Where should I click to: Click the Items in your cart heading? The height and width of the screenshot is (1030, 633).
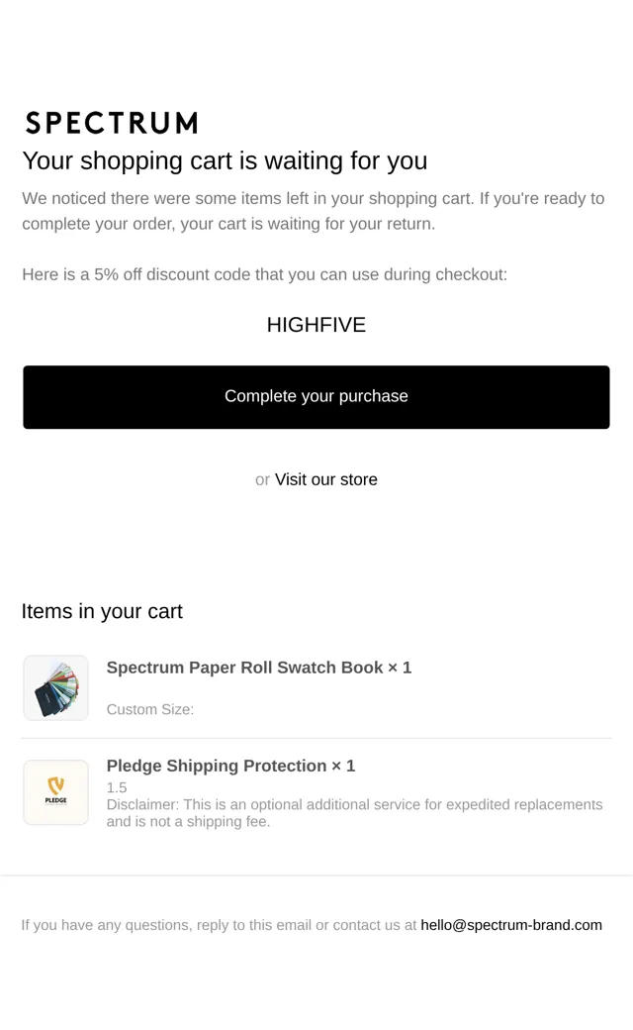102,611
